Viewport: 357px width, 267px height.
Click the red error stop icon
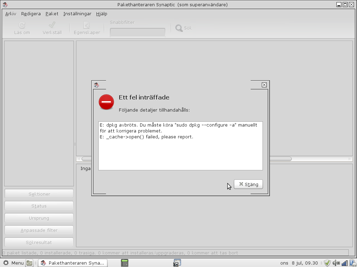click(106, 102)
